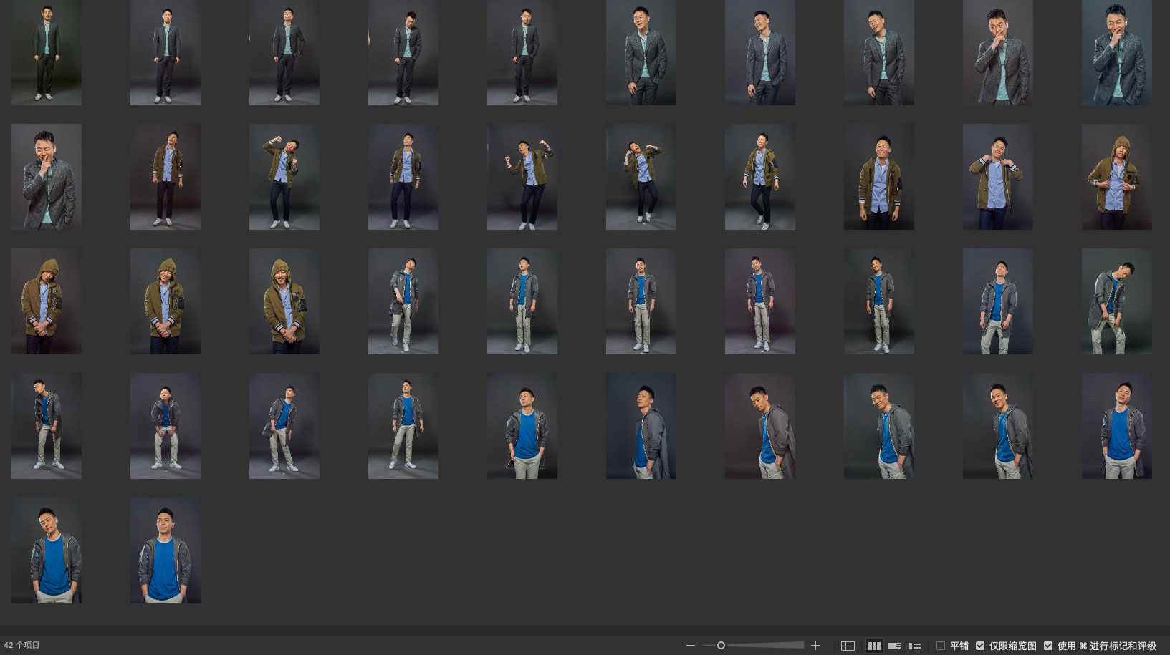This screenshot has width=1170, height=655.
Task: Click the lock thumbnail grid icon
Action: pyautogui.click(x=848, y=646)
